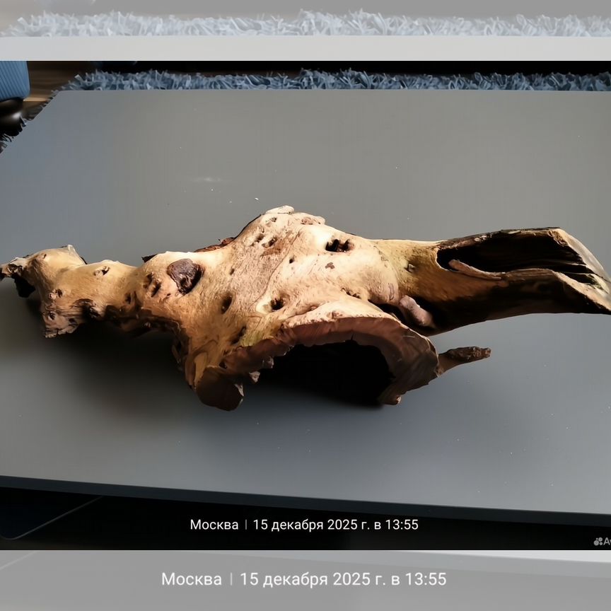Click the blurred rug strip at the top

coord(304,23)
